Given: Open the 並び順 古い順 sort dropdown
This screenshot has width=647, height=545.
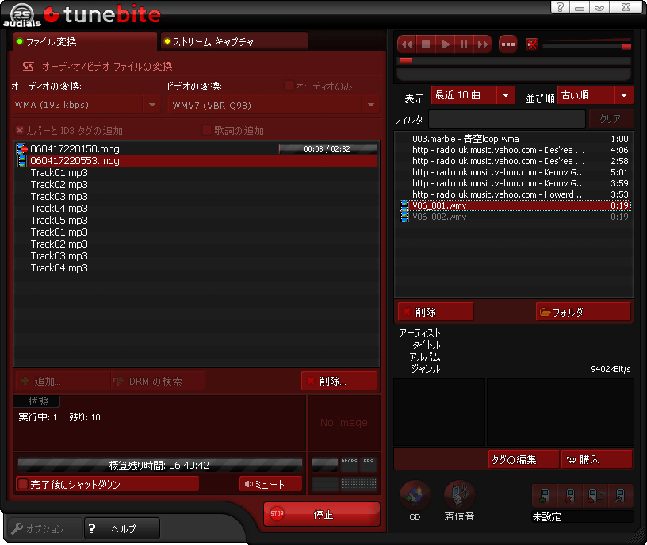Looking at the screenshot, I should [595, 95].
